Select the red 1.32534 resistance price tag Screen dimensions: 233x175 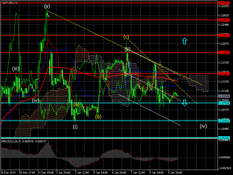pyautogui.click(x=224, y=20)
